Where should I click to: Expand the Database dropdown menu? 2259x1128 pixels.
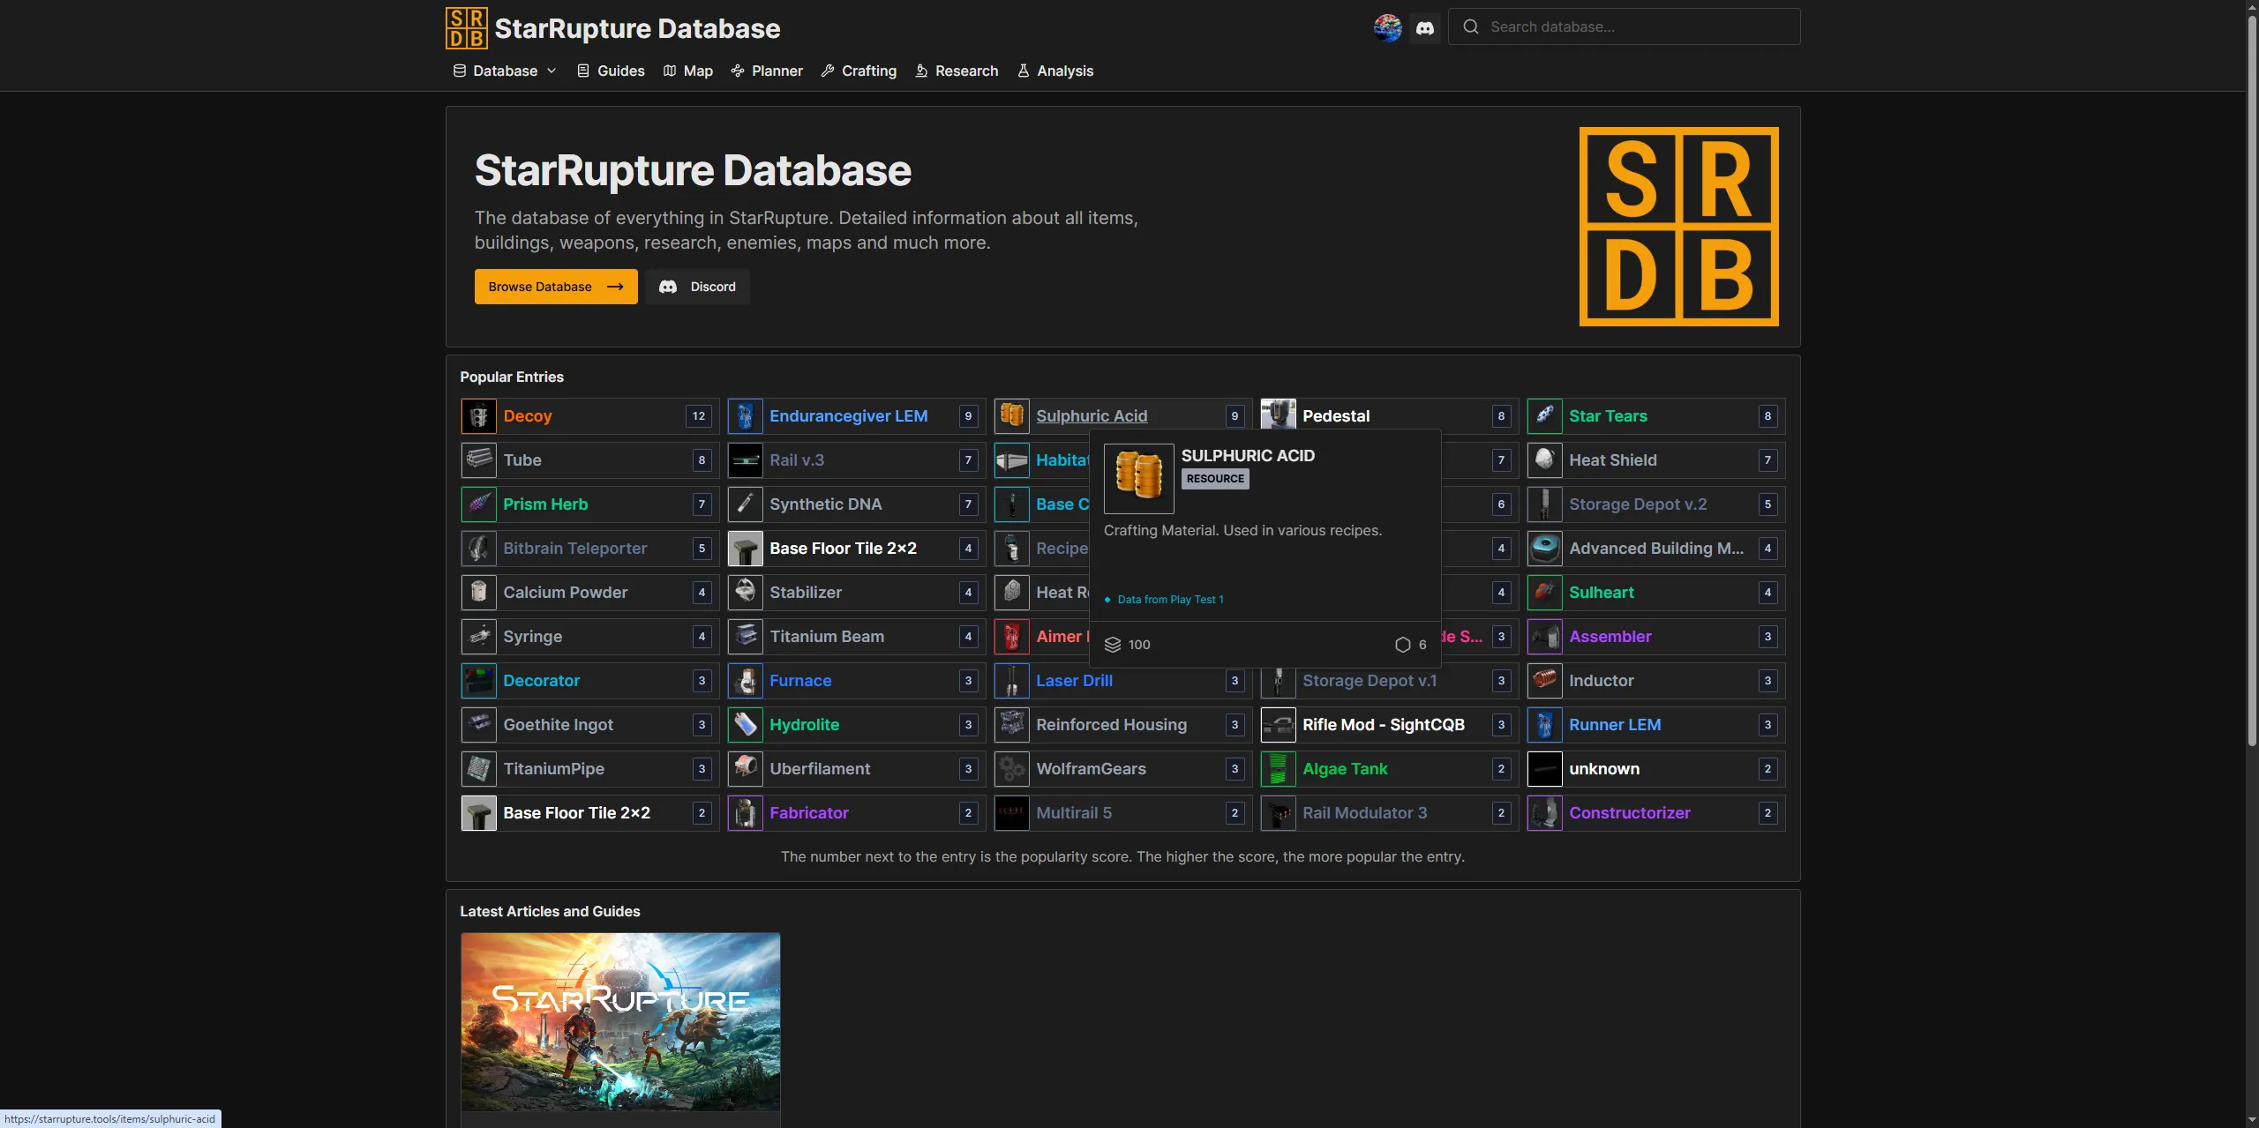pyautogui.click(x=505, y=71)
